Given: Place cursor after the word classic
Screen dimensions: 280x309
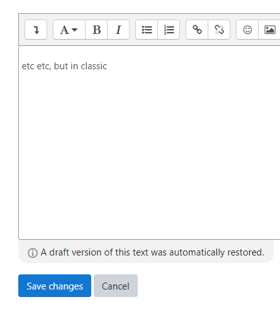Looking at the screenshot, I should [x=108, y=66].
